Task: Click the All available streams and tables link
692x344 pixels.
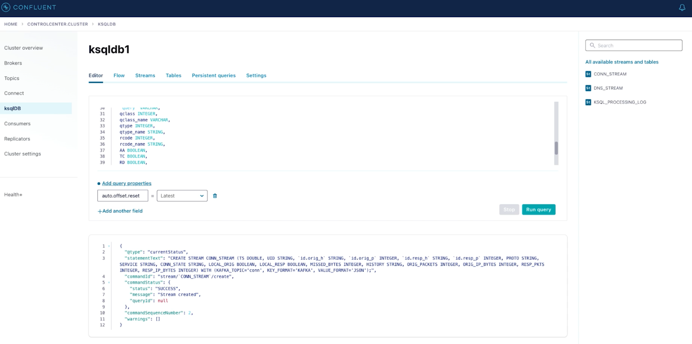Action: coord(622,62)
